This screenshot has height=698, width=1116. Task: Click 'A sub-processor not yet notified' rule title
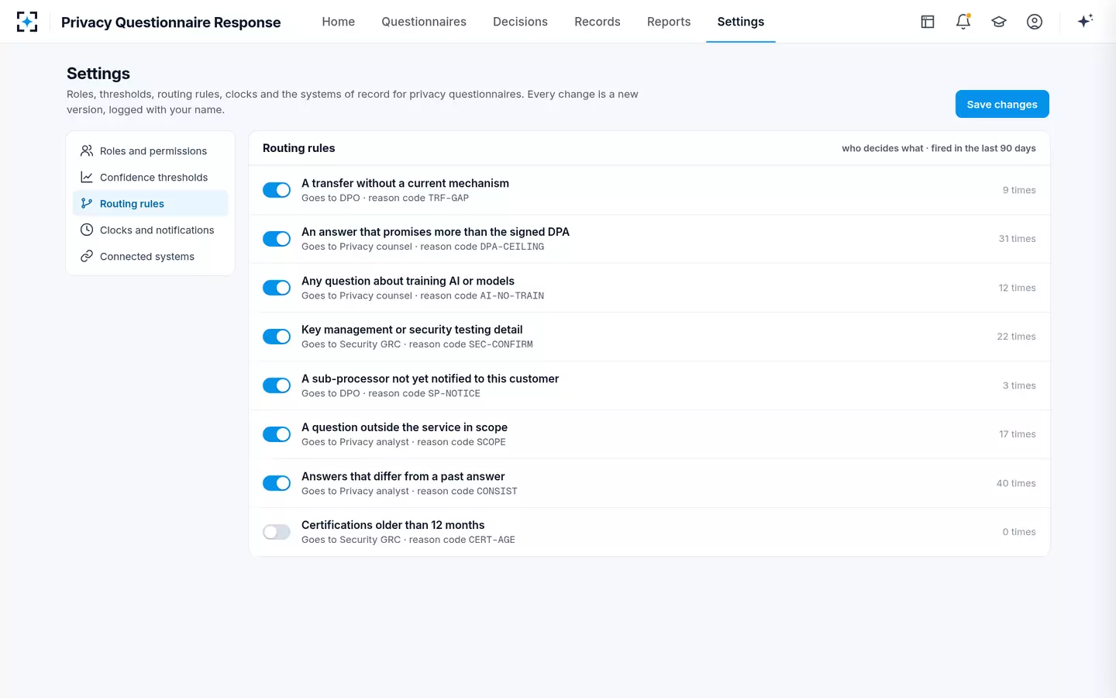click(430, 378)
